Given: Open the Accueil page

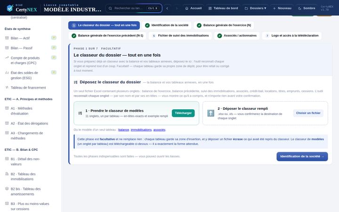Looking at the screenshot, I should (194, 8).
